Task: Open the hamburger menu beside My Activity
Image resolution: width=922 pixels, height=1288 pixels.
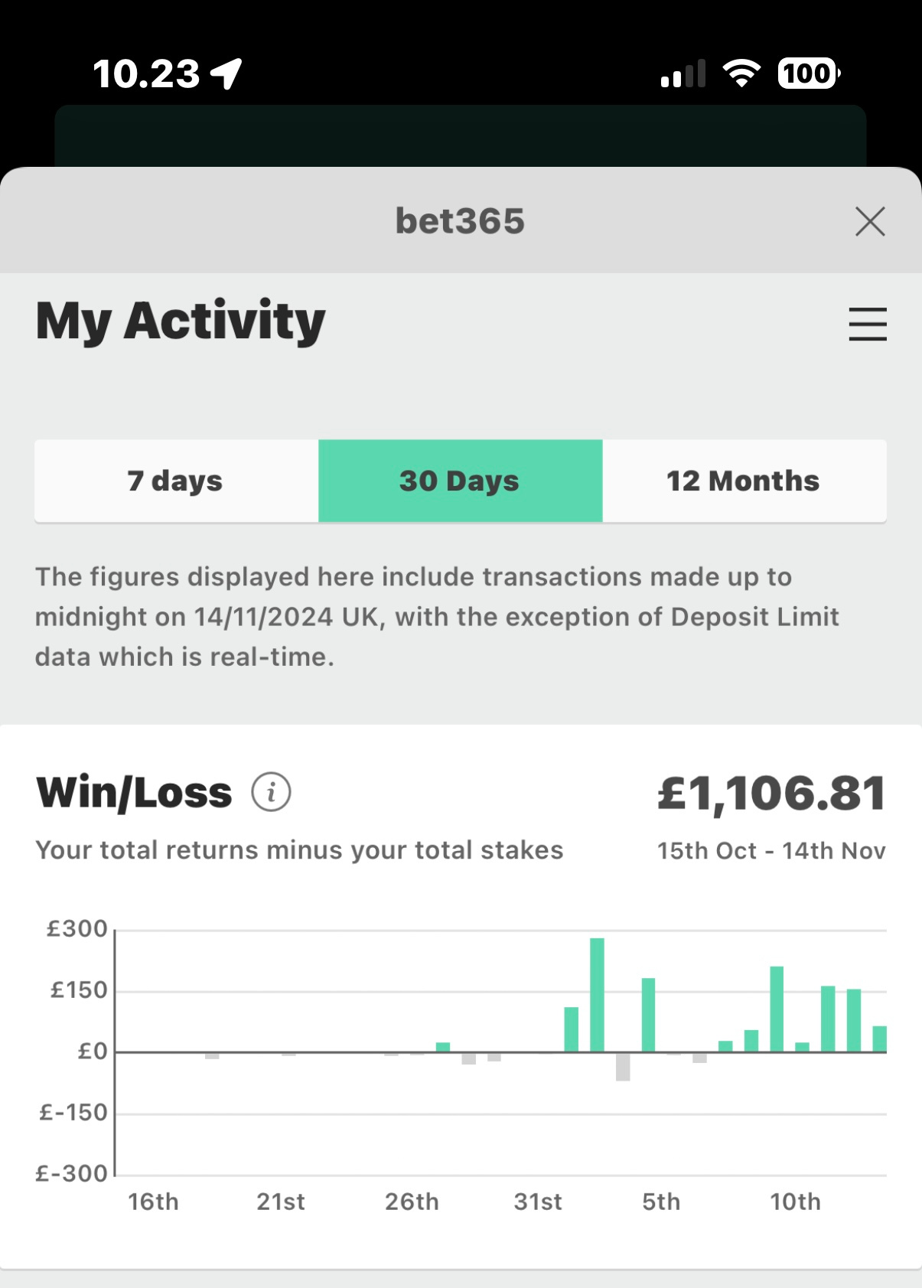Action: click(x=868, y=324)
